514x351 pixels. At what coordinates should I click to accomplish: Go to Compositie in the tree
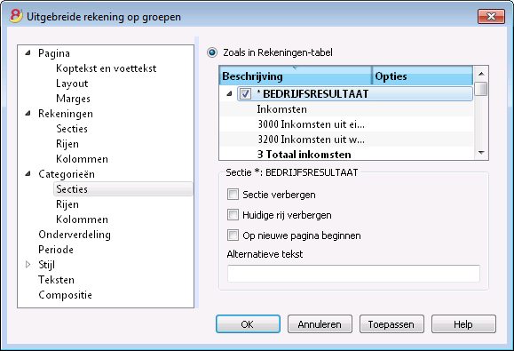[65, 295]
